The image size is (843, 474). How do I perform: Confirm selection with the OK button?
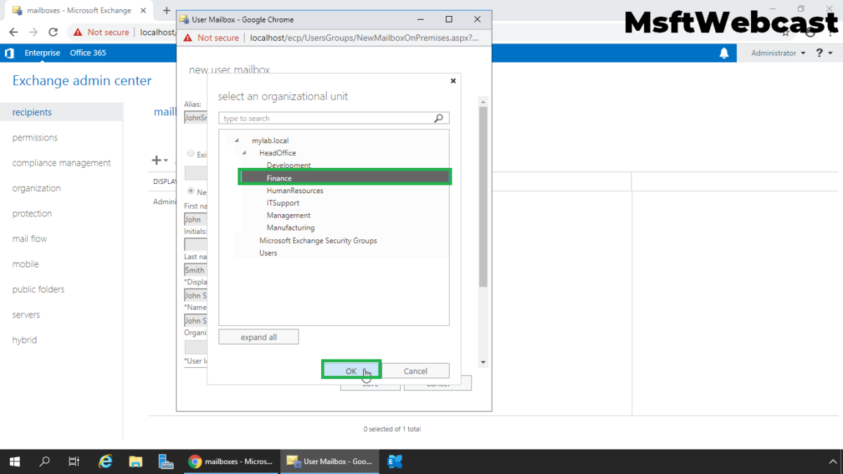tap(351, 370)
